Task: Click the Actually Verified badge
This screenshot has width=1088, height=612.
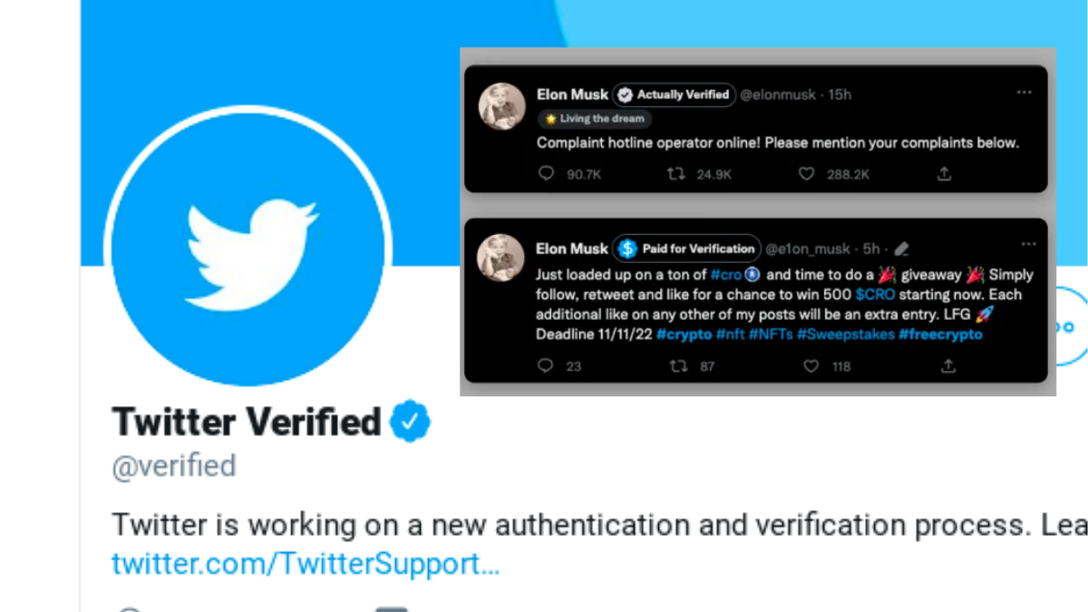Action: [x=674, y=94]
